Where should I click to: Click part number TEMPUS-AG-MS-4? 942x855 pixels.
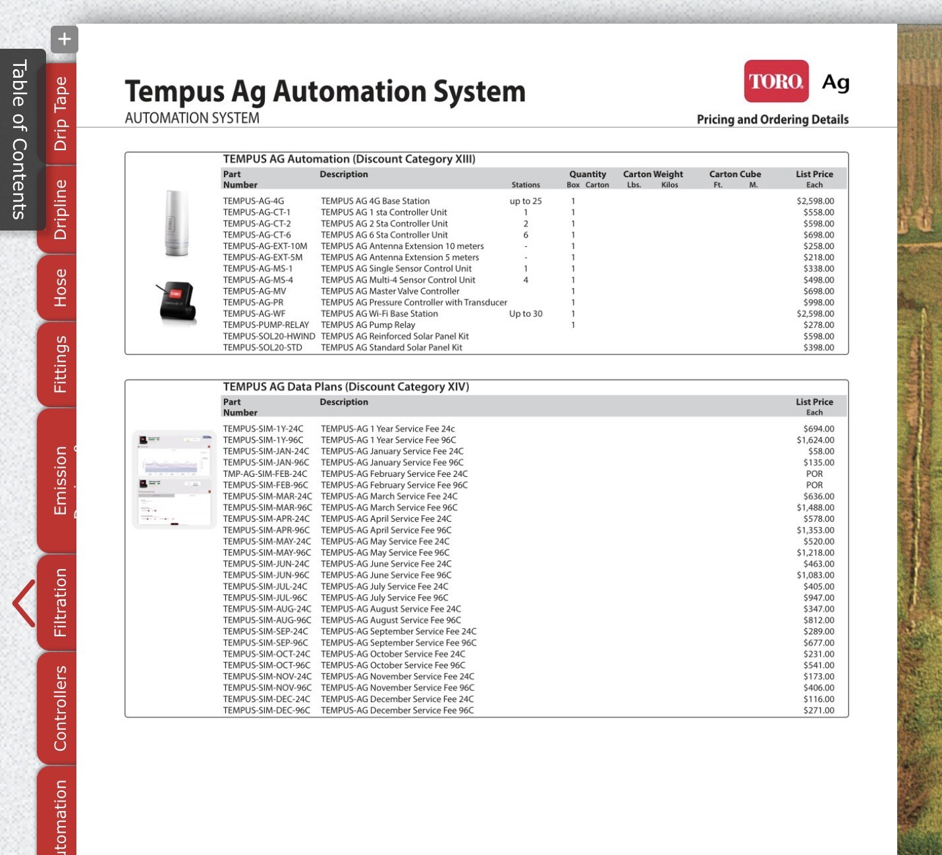click(x=258, y=280)
